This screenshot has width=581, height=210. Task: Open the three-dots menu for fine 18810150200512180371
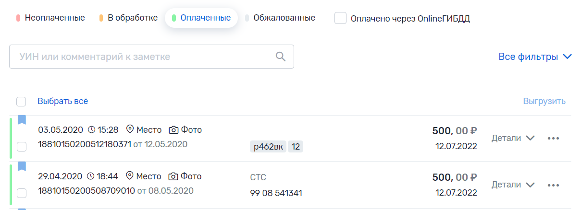pyautogui.click(x=554, y=138)
